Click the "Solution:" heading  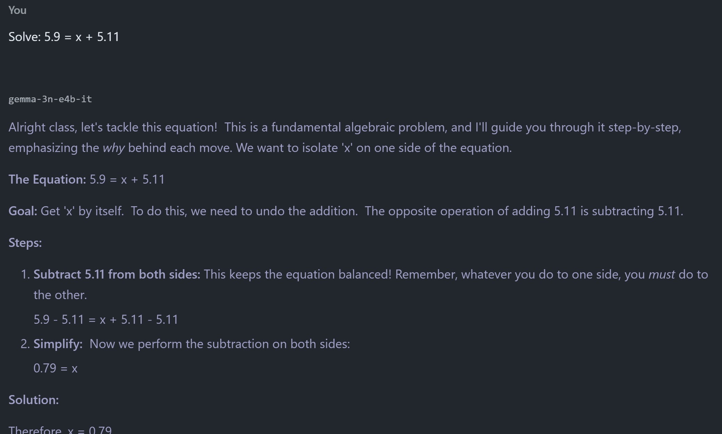point(34,400)
